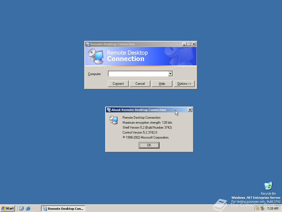
Task: Open the Recycle Bin on the desktop
Action: (x=268, y=185)
